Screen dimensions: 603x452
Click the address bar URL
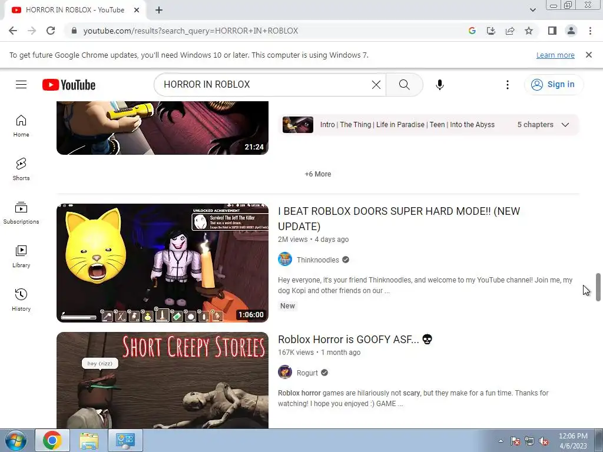coord(191,31)
